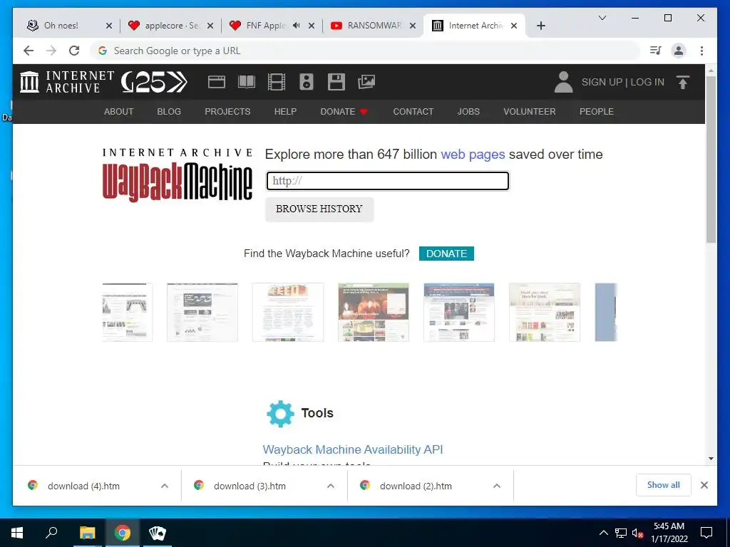
Task: Click the network tray icon
Action: point(621,533)
